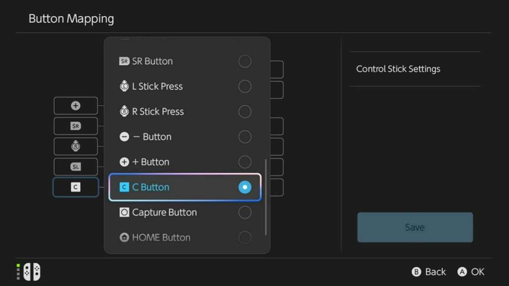
Task: Open the SL mapping slot at left
Action: (76, 167)
